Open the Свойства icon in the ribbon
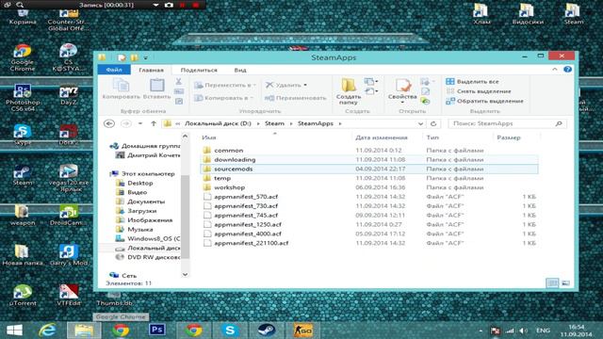Viewport: 603px width, 339px height. 402,90
